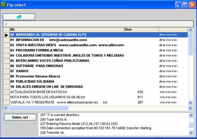Click the cyan back arrow button
This screenshot has width=197, height=139.
[x=19, y=17]
